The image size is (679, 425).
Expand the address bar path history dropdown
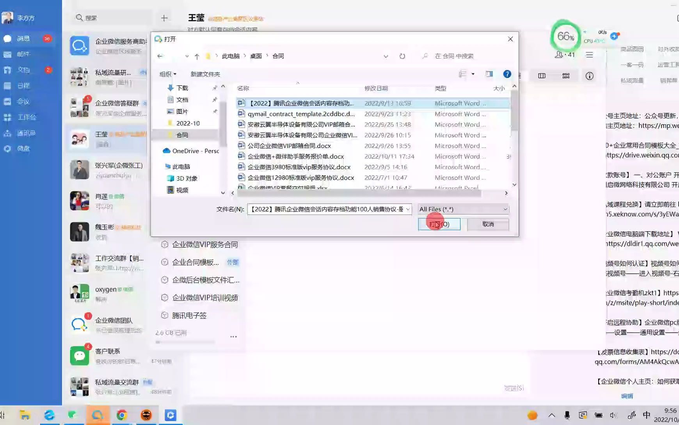[386, 56]
